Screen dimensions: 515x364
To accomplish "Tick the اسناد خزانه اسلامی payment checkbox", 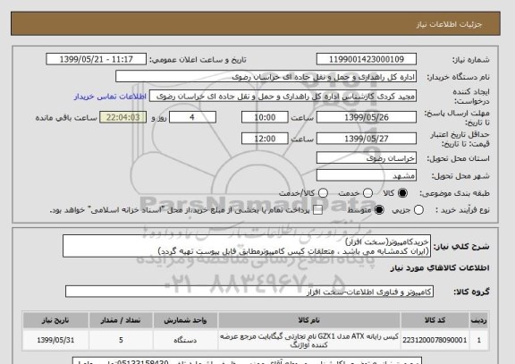I will pyautogui.click(x=317, y=210).
